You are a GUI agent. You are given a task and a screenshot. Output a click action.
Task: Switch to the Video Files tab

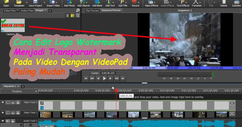point(11,11)
